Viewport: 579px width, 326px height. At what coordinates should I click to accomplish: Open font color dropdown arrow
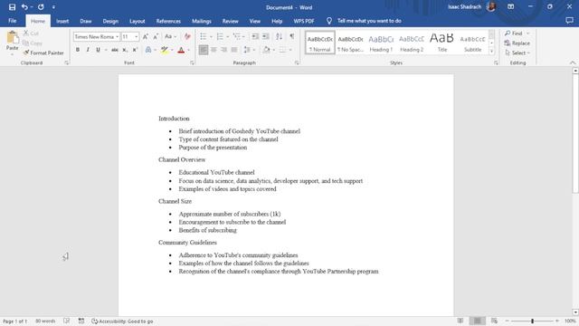[189, 50]
